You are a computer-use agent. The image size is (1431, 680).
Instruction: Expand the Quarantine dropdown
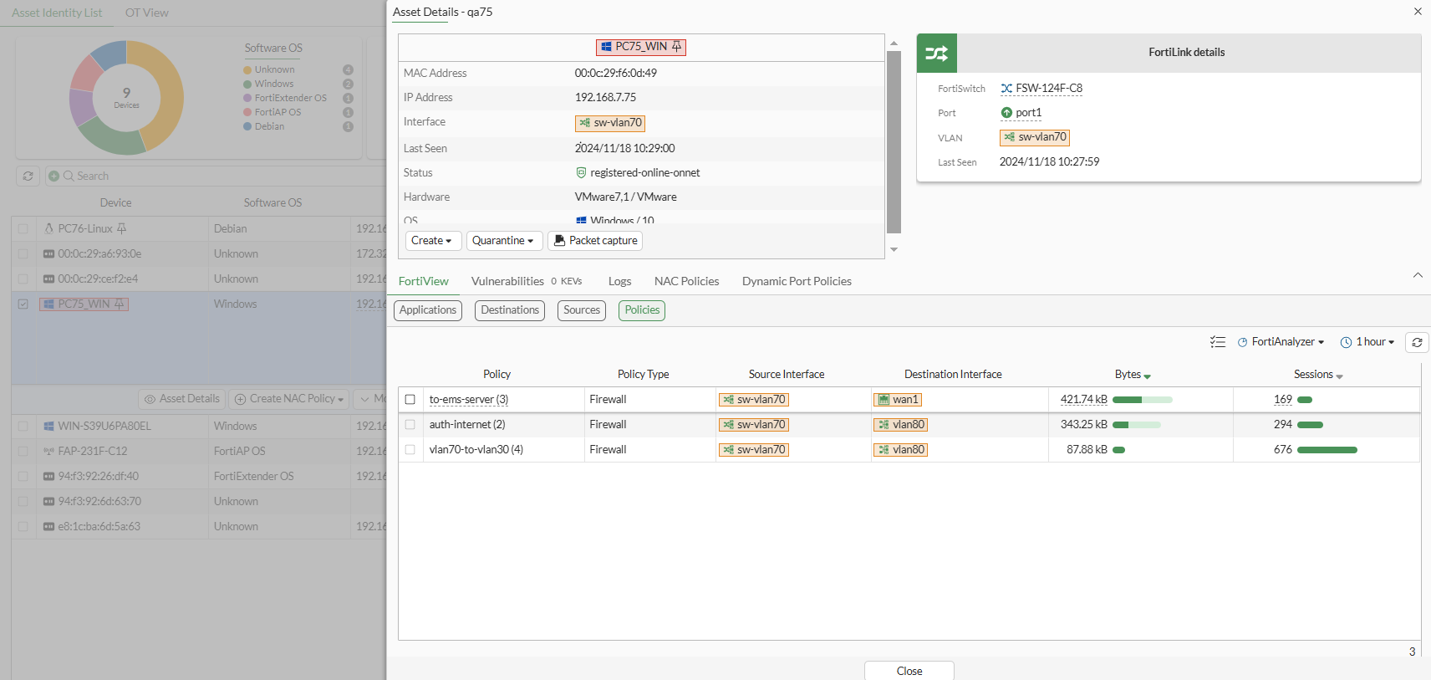[503, 241]
